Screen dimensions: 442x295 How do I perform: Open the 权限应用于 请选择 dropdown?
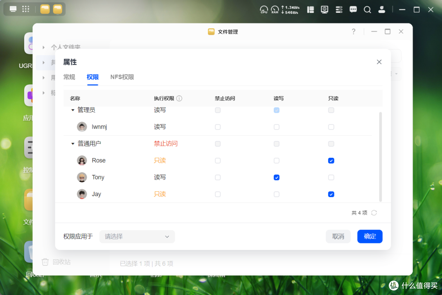(137, 236)
